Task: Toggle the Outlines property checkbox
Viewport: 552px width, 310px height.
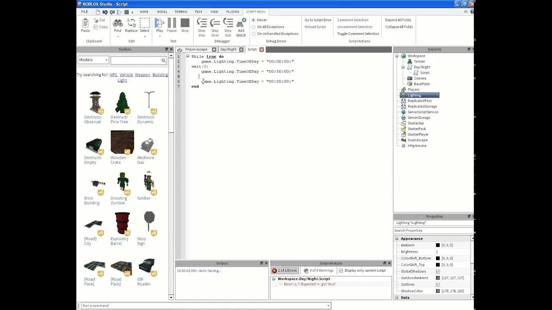Action: point(438,285)
